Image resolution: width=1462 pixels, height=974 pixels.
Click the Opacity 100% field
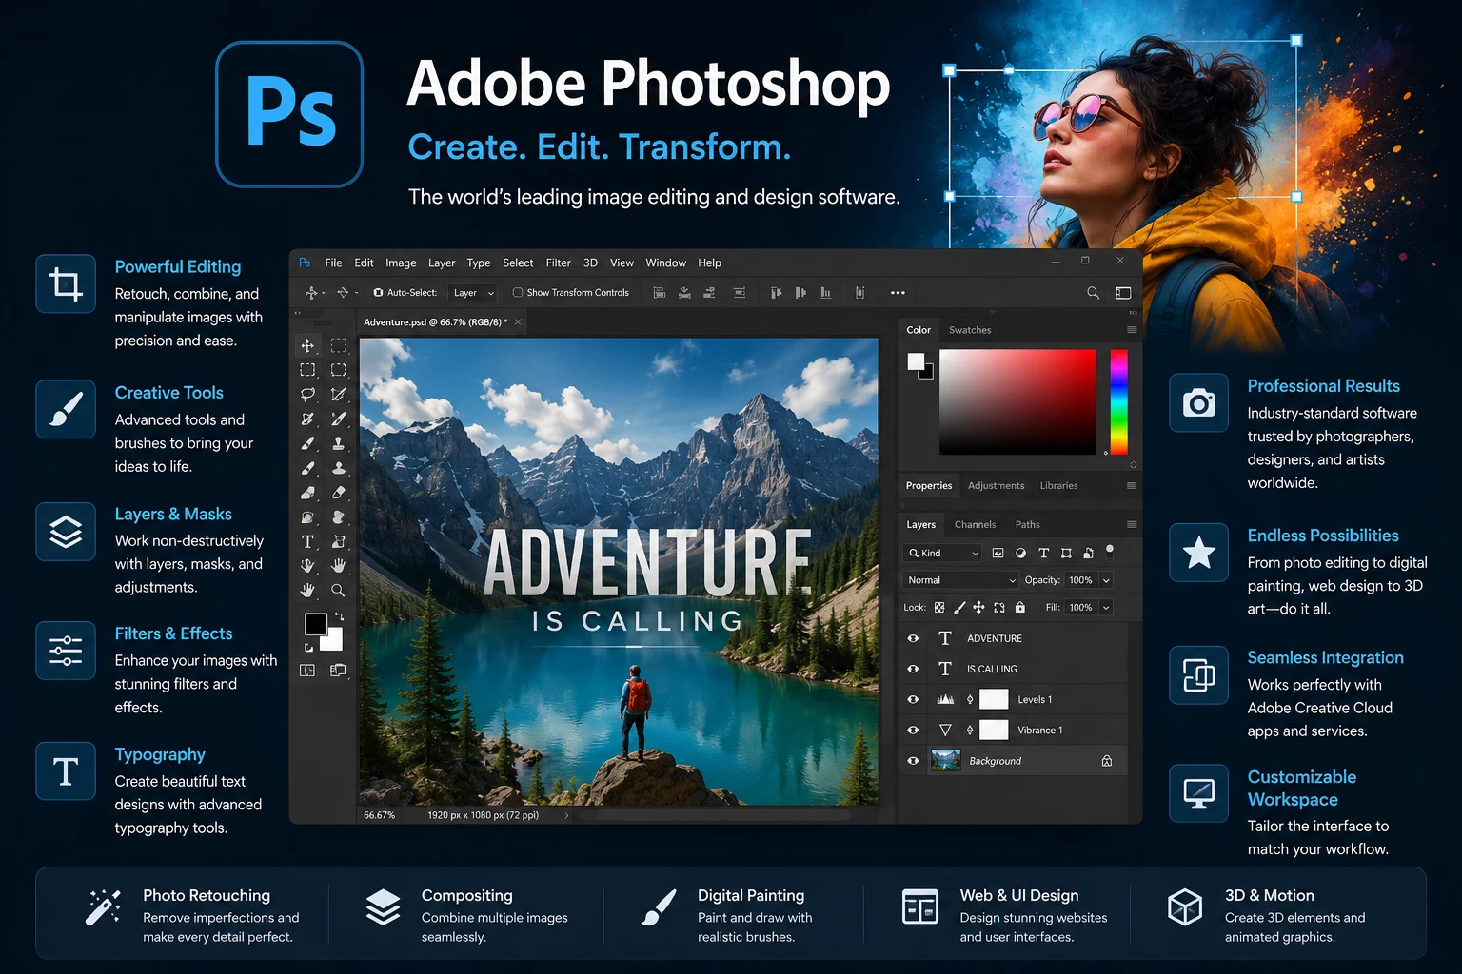coord(1081,580)
